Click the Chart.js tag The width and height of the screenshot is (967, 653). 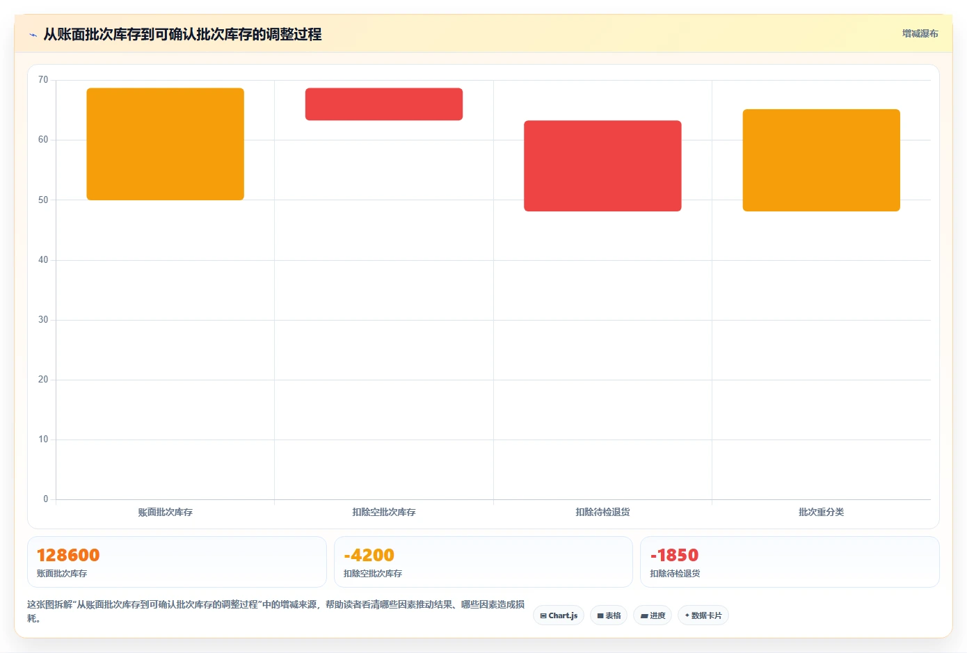[x=559, y=615]
